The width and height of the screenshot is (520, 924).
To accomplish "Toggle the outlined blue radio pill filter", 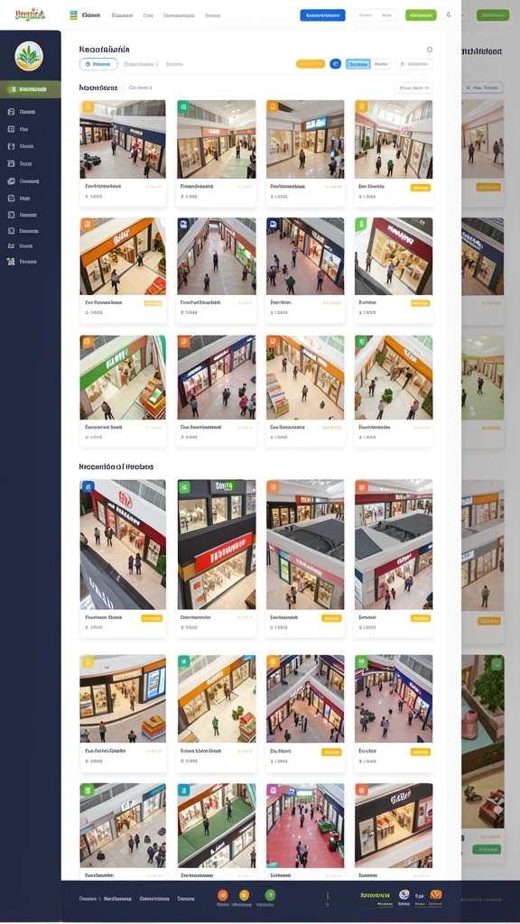I will coord(98,64).
